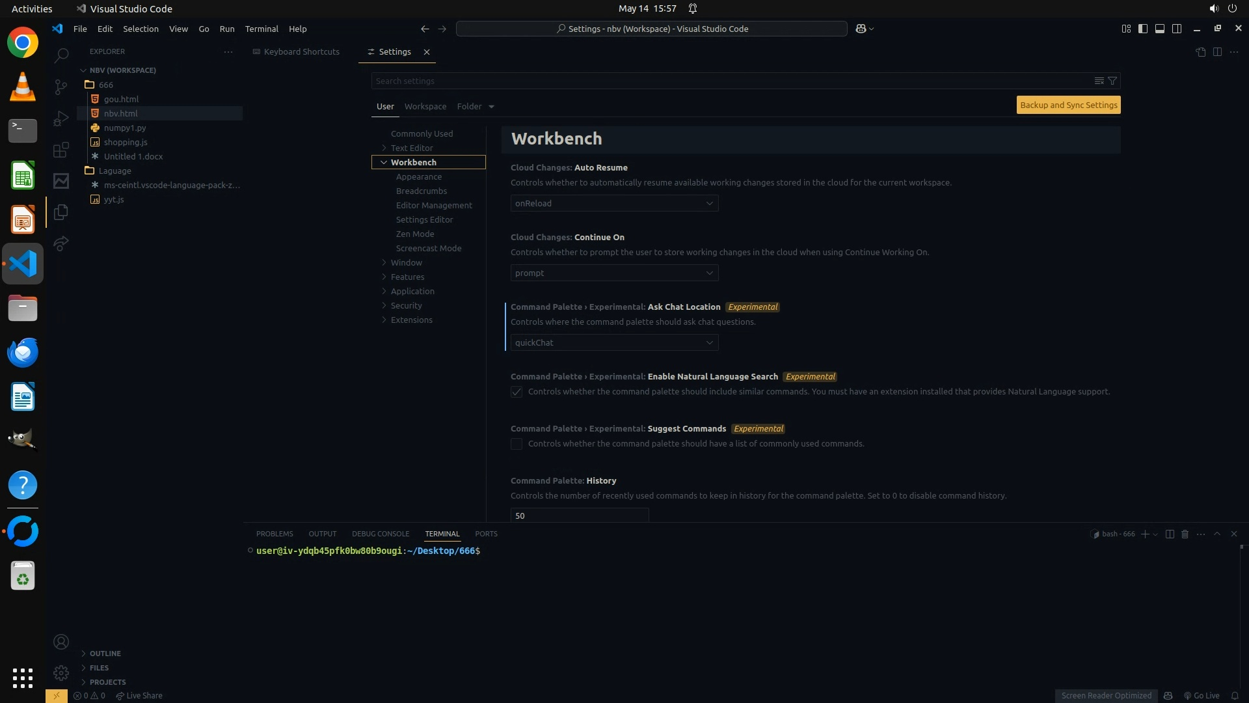Viewport: 1249px width, 703px height.
Task: Open the Search view in activity bar
Action: 61,55
